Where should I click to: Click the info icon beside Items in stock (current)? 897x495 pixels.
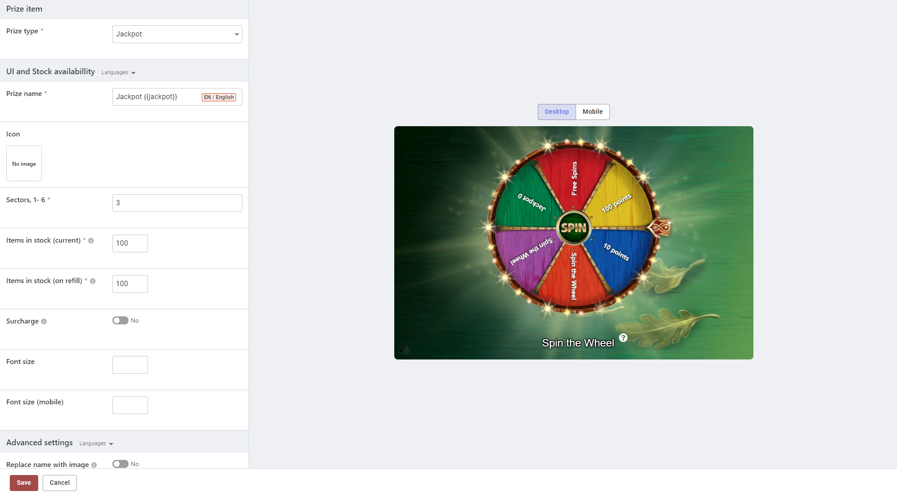(x=91, y=241)
